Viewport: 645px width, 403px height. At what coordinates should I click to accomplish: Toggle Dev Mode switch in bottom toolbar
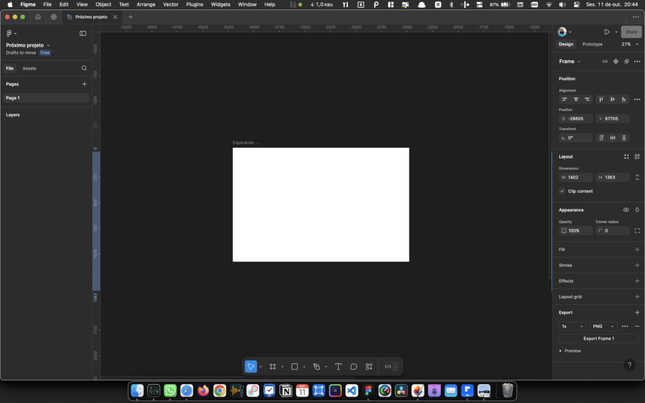tap(389, 366)
